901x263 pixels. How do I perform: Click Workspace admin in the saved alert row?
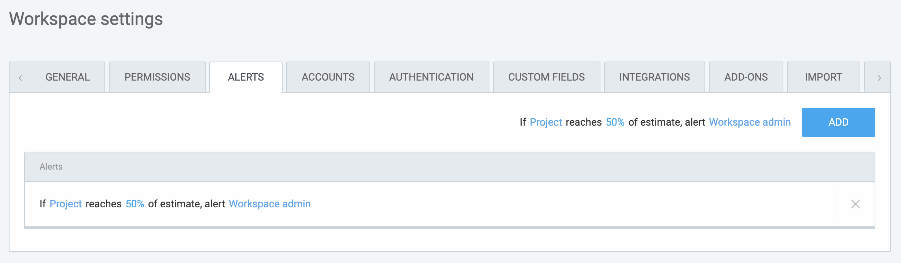point(269,204)
